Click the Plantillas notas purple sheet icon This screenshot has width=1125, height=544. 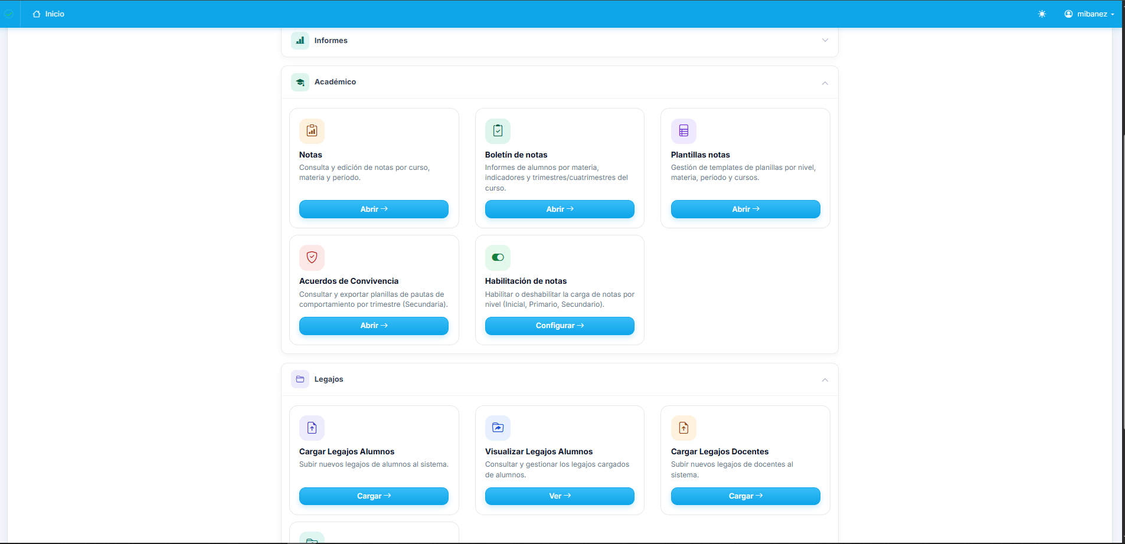click(x=683, y=131)
